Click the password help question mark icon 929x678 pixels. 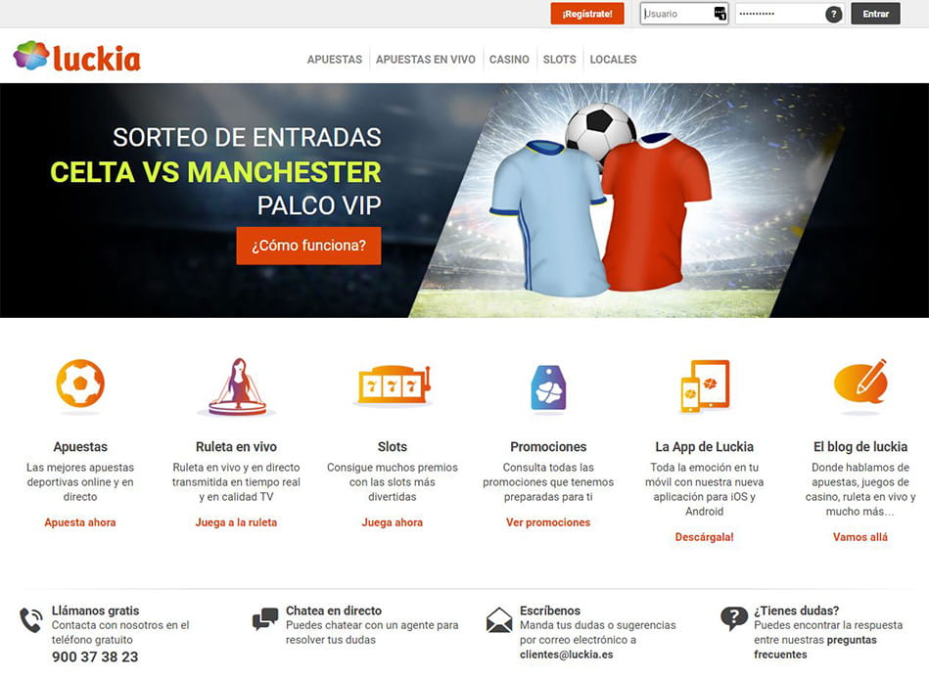(x=834, y=15)
